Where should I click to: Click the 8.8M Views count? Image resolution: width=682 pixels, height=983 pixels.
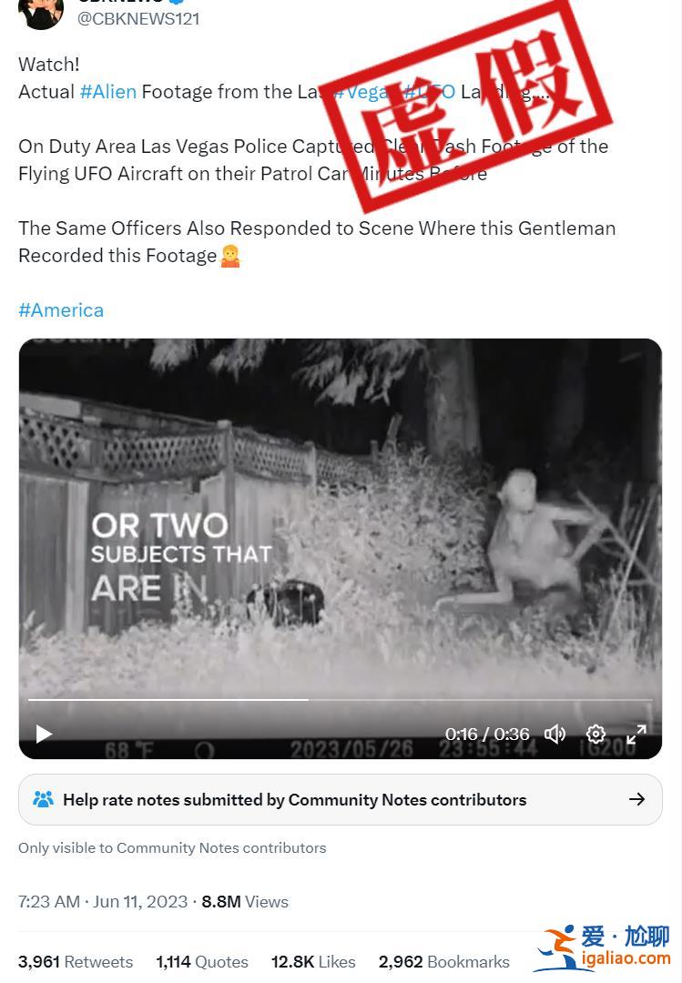244,901
